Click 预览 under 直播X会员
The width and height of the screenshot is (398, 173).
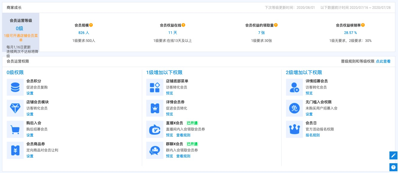(x=170, y=135)
